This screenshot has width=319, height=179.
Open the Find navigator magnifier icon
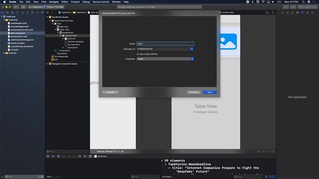17,12
